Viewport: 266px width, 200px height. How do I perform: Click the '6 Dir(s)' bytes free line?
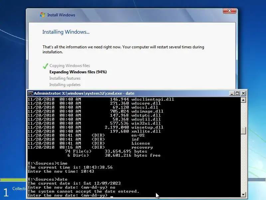pyautogui.click(x=114, y=155)
